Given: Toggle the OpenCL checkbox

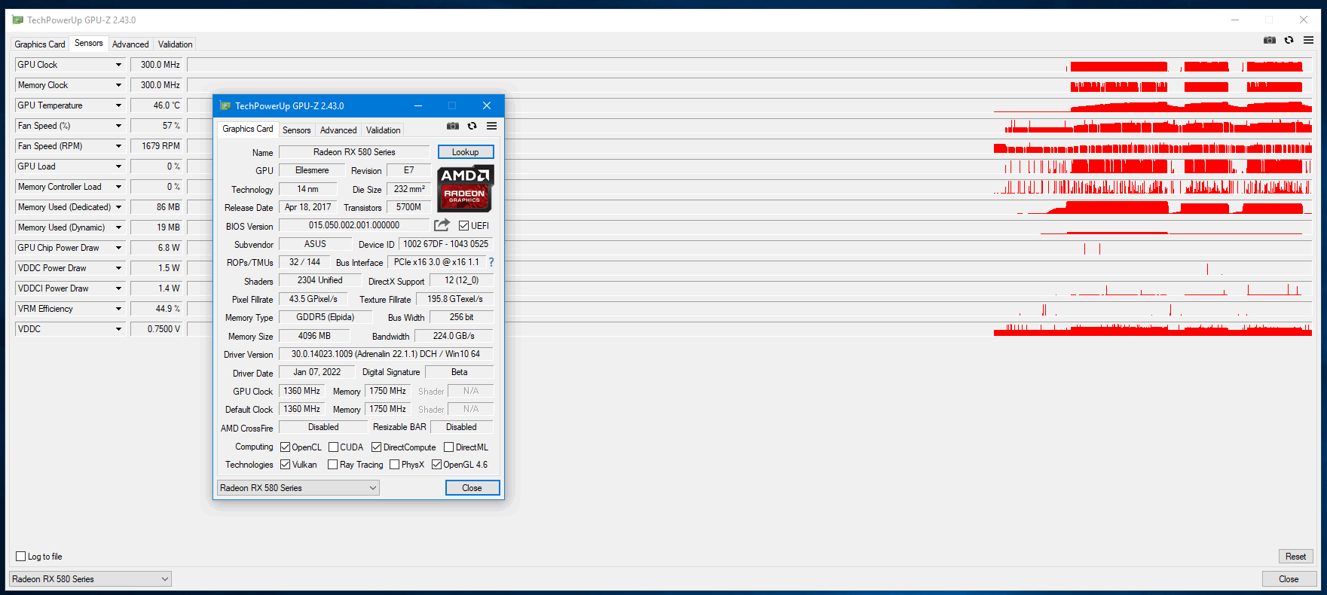Looking at the screenshot, I should coord(286,447).
